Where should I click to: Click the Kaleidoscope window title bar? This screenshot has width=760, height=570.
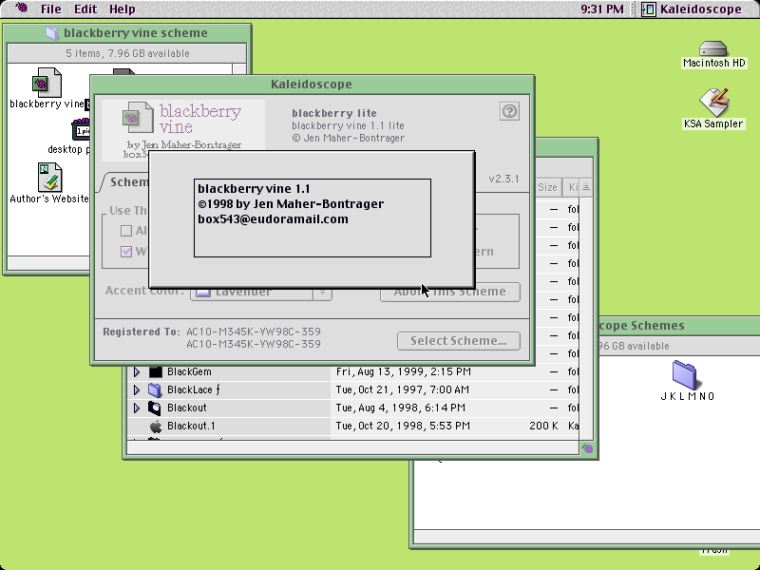coord(313,85)
